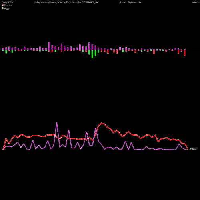Viewport: 200px width, 200px height.
Task: Click the last red bar in the bar chart
Action: [x=184, y=53]
